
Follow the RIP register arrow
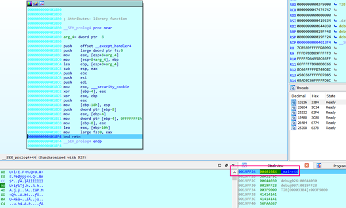tap(336, 42)
